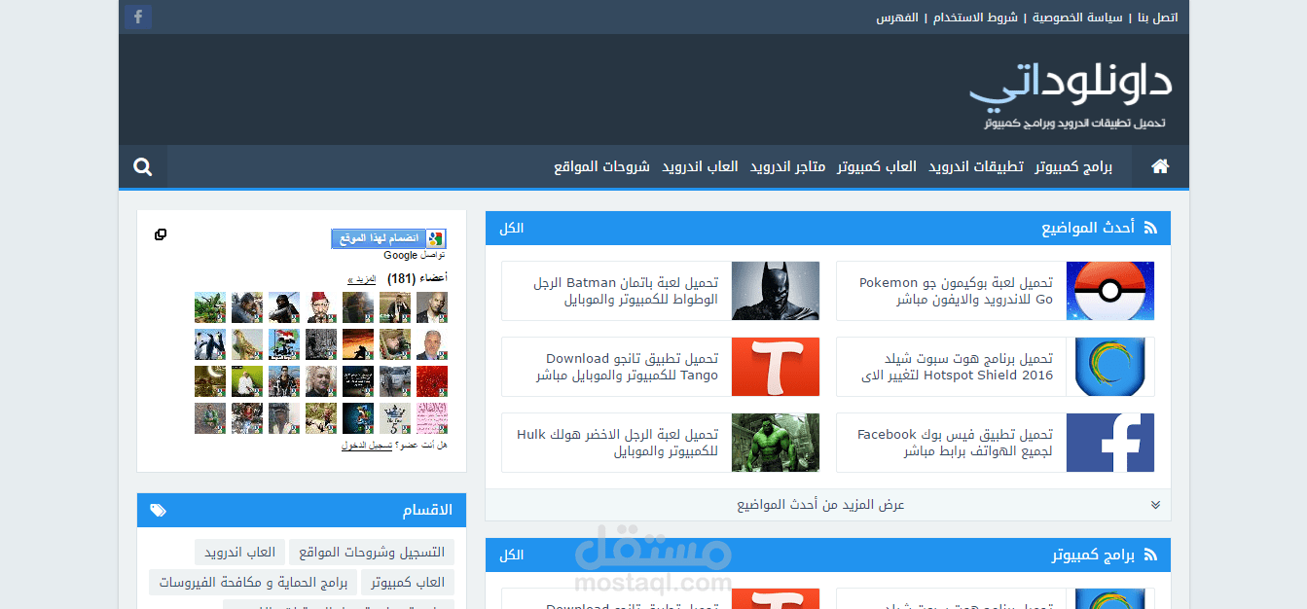Open شروحات المواقع menu item
This screenshot has height=609, width=1307.
(x=602, y=166)
